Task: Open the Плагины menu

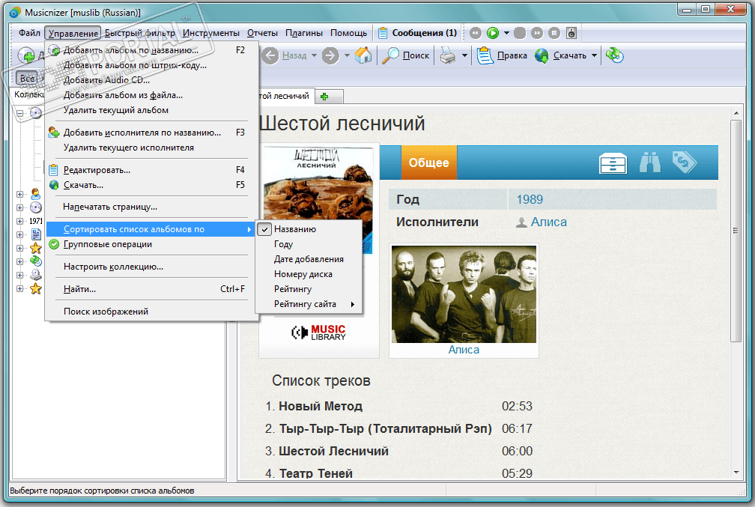Action: [x=304, y=33]
